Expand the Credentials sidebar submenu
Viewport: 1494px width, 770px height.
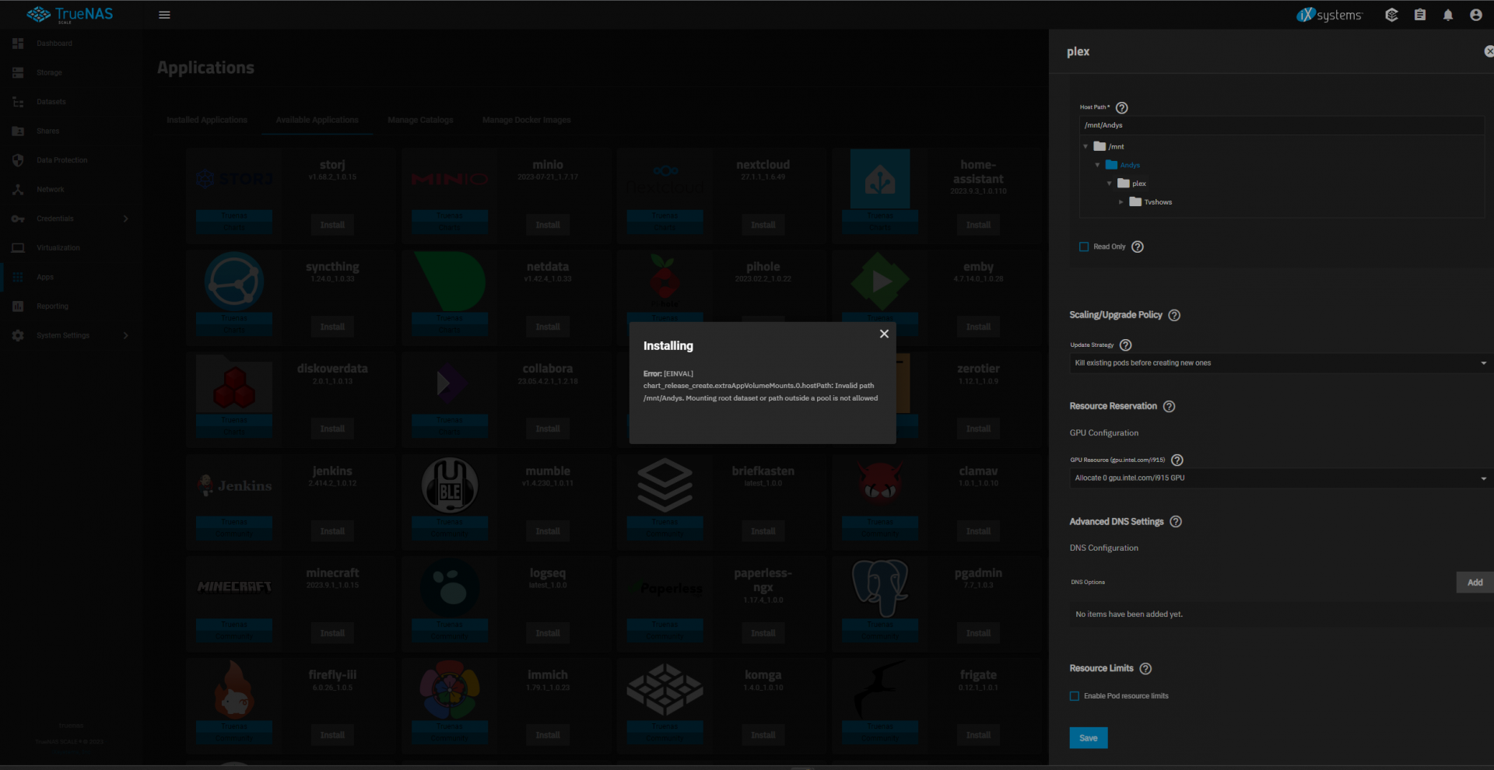click(125, 219)
